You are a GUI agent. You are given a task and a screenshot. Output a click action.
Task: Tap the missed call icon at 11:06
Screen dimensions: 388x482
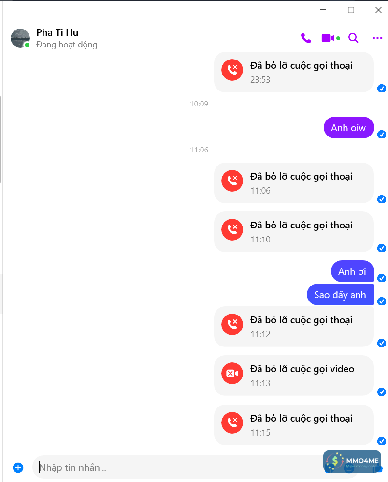[x=232, y=181]
